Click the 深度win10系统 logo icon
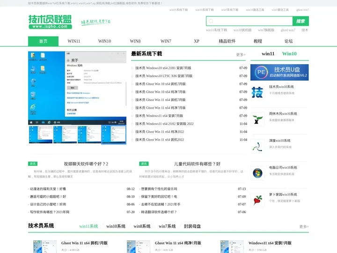This screenshot has height=253, width=337. [257, 146]
